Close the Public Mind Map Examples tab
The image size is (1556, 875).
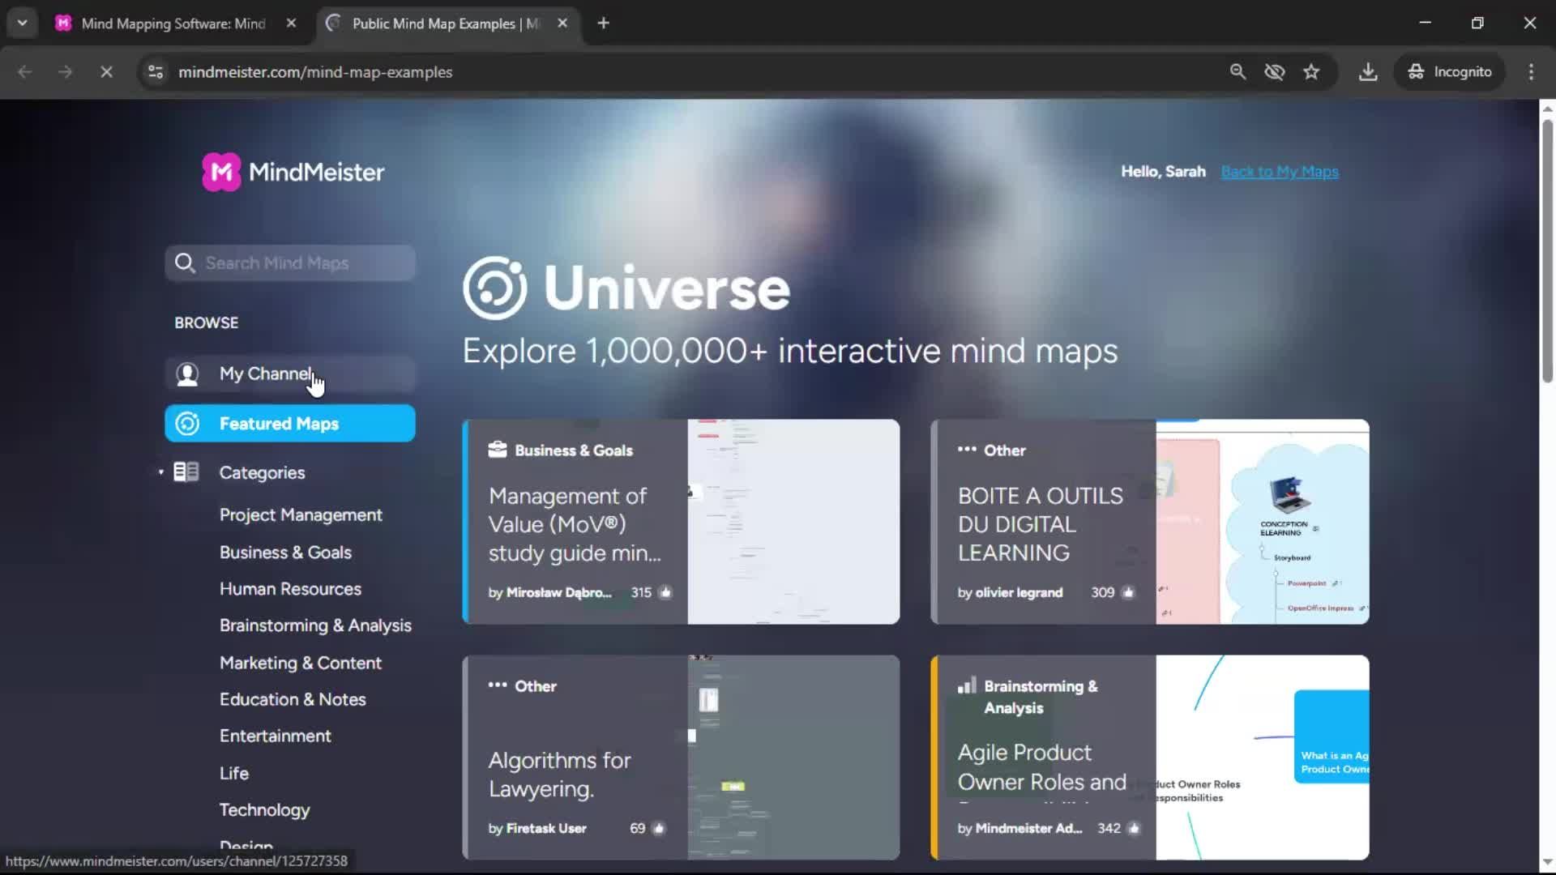coord(562,23)
